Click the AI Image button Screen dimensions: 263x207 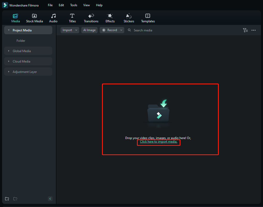89,30
